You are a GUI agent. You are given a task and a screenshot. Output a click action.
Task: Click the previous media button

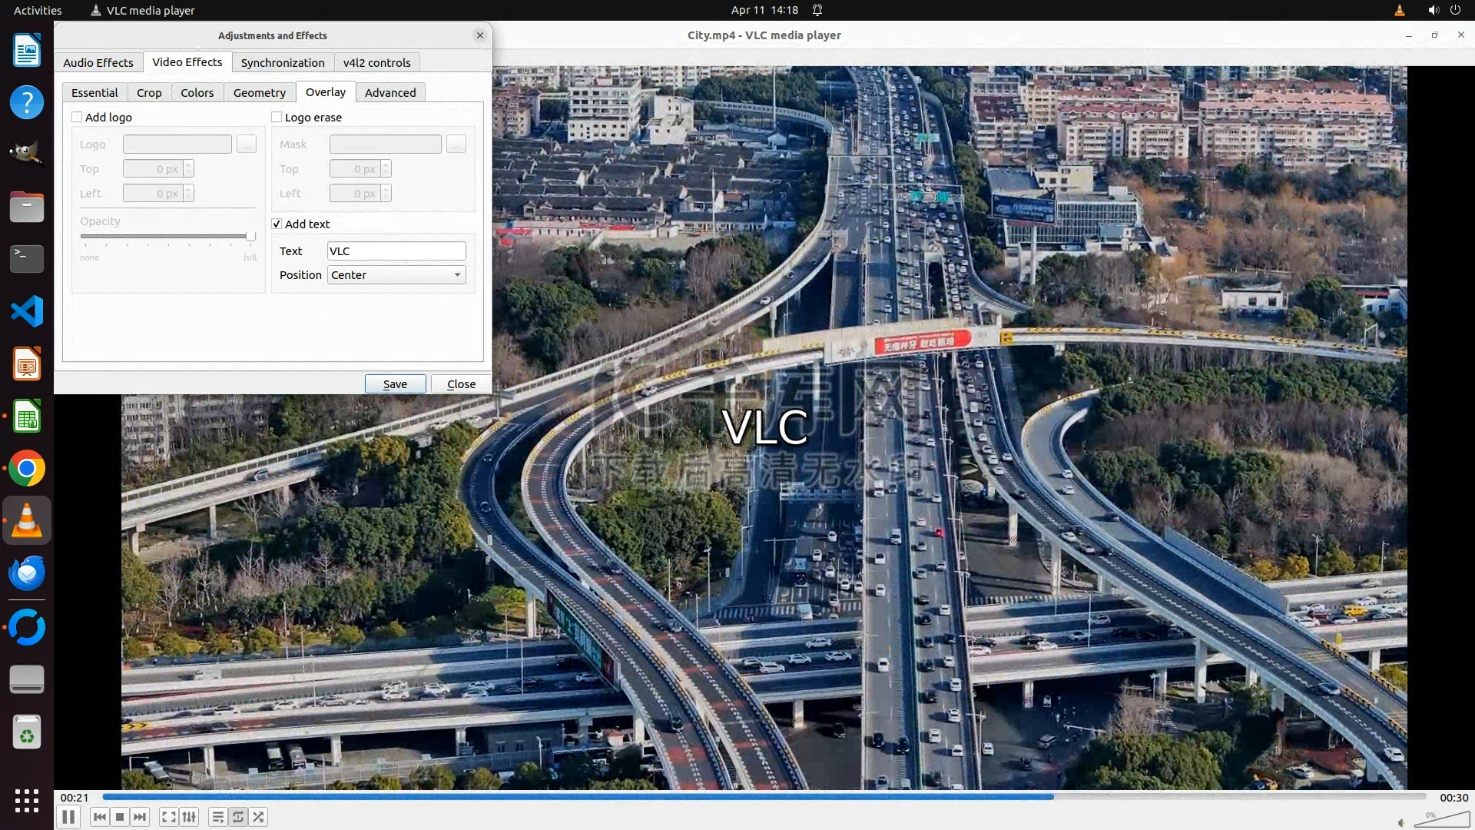click(x=99, y=817)
